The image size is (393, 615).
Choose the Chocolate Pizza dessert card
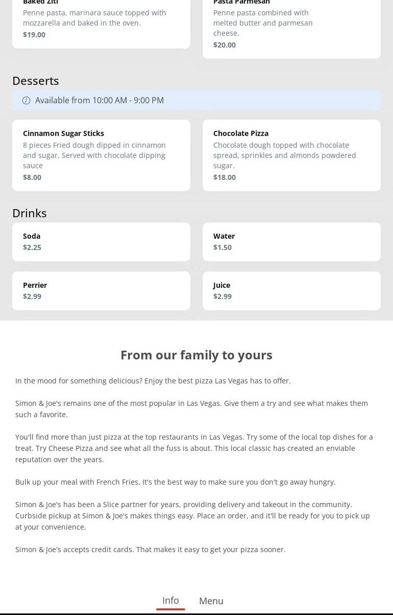(x=291, y=155)
